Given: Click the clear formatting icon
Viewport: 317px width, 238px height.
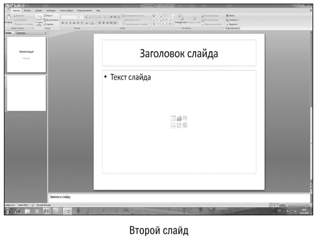Looking at the screenshot, I should click(94, 17).
